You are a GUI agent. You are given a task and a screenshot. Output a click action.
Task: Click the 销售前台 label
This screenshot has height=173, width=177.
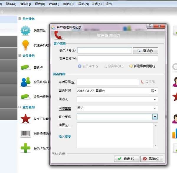40,30
